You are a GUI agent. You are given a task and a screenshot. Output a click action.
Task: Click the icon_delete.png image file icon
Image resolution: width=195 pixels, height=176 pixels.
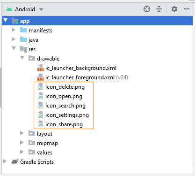40,86
